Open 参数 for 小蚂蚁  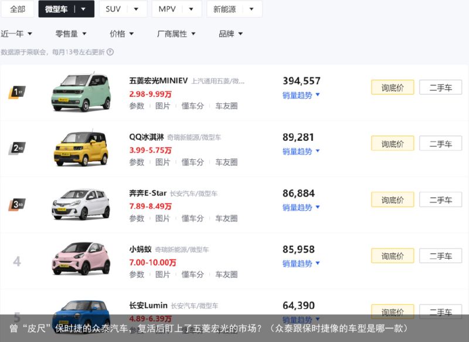pyautogui.click(x=137, y=274)
